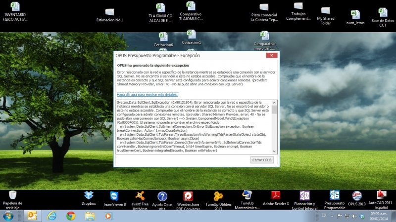The height and width of the screenshot is (222, 396).
Task: Click the scrollbar in the exception details box
Action: click(274, 127)
